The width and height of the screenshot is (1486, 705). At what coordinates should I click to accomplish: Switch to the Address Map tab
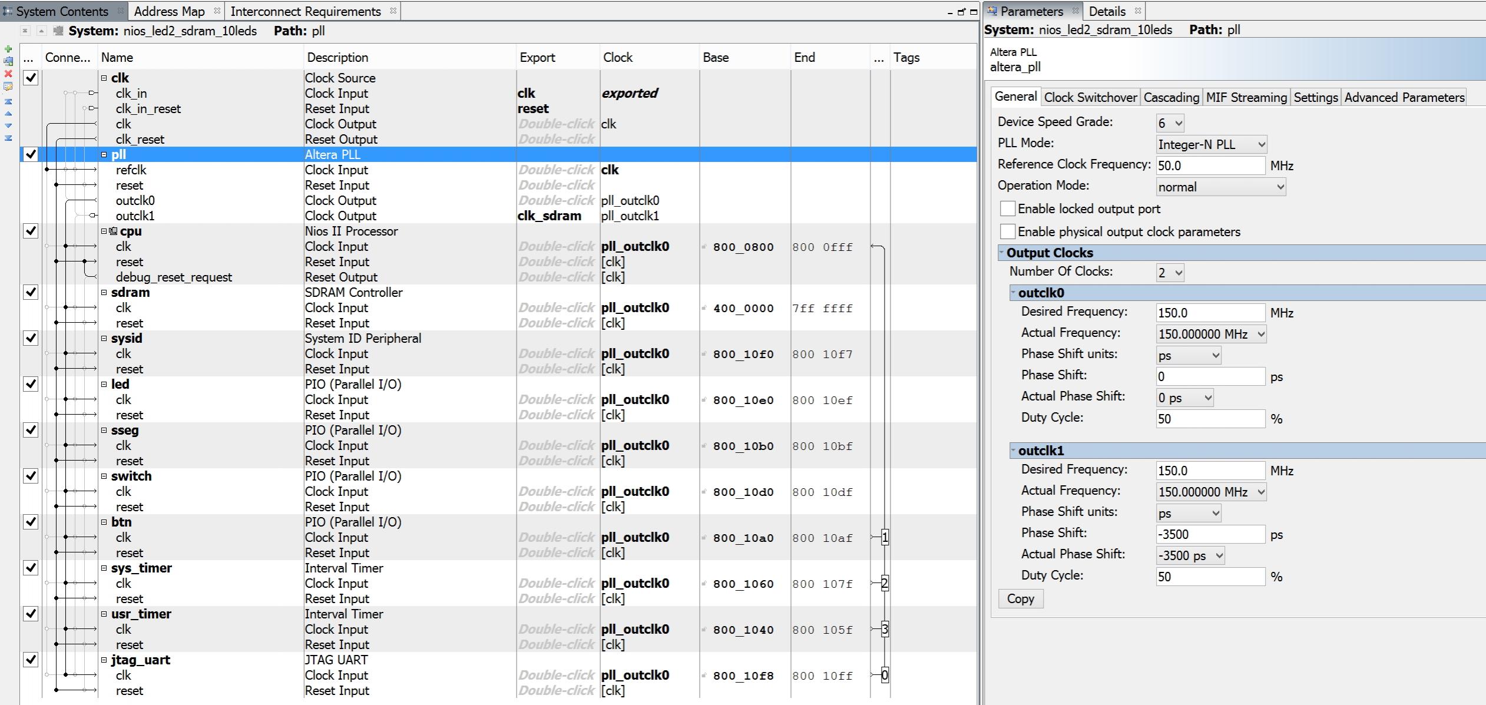(169, 11)
